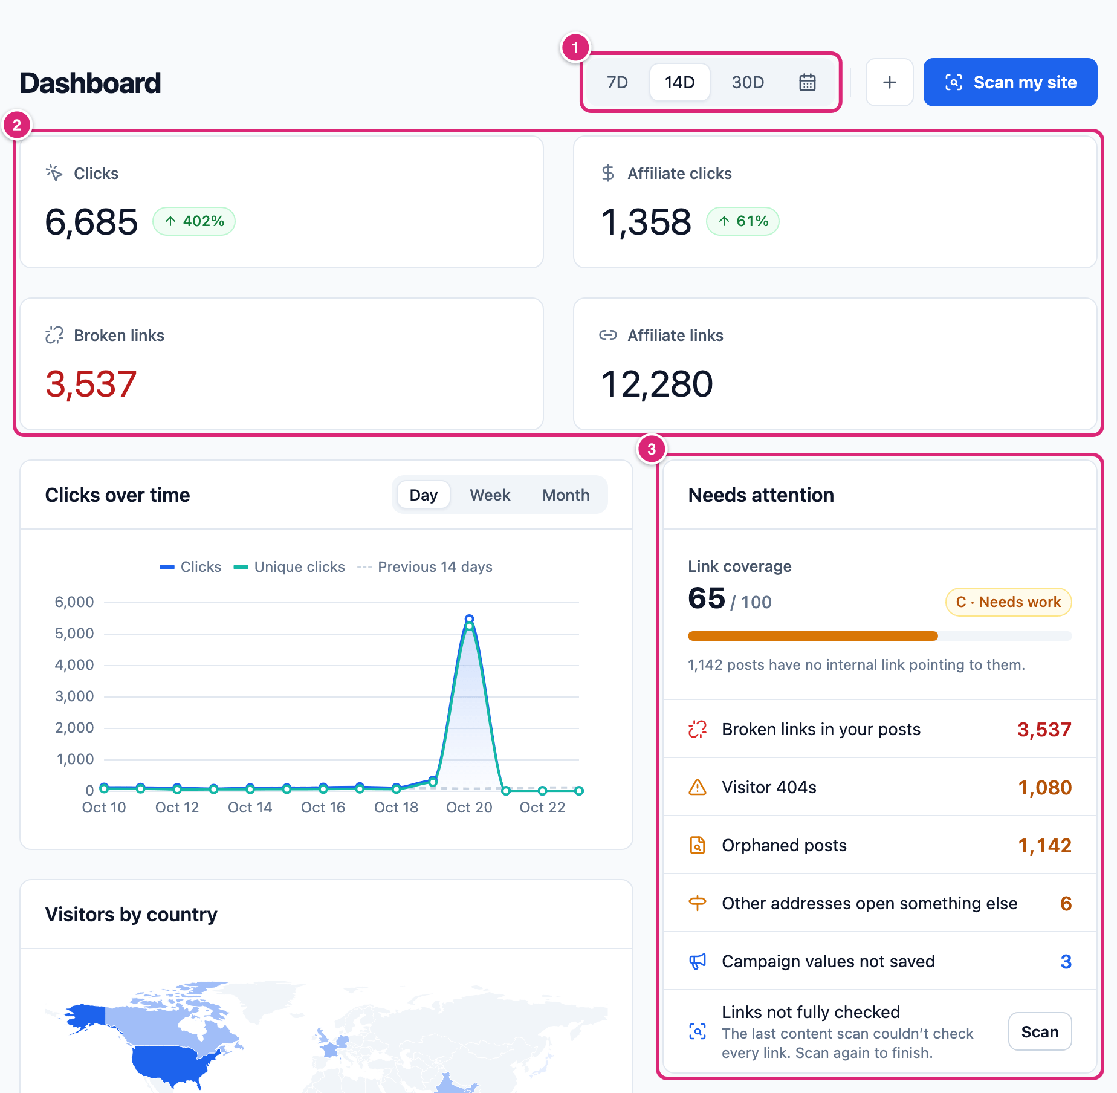
Task: Click the Orphaned posts document icon
Action: click(698, 845)
